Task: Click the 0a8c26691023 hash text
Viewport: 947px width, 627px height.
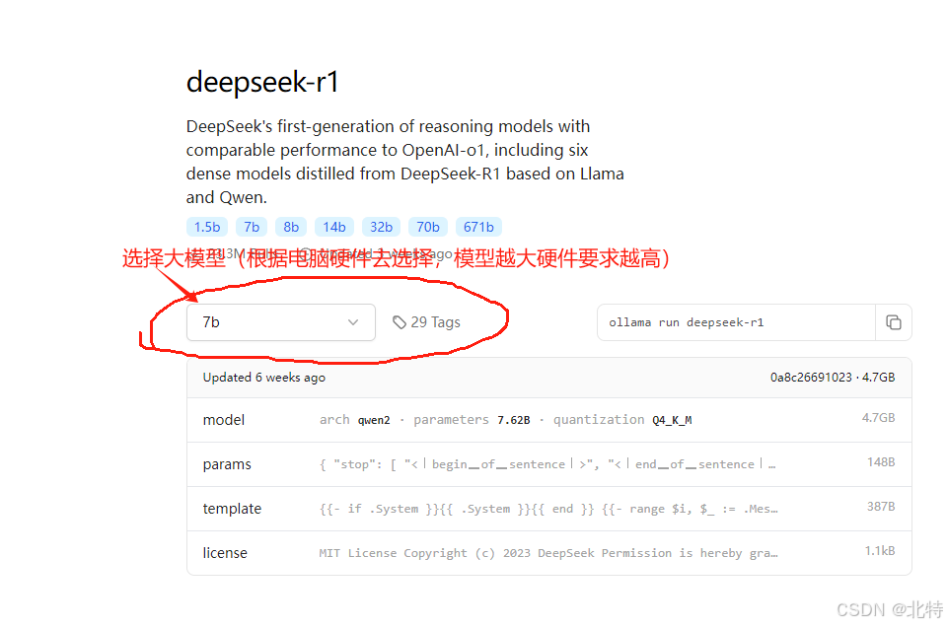Action: (811, 378)
